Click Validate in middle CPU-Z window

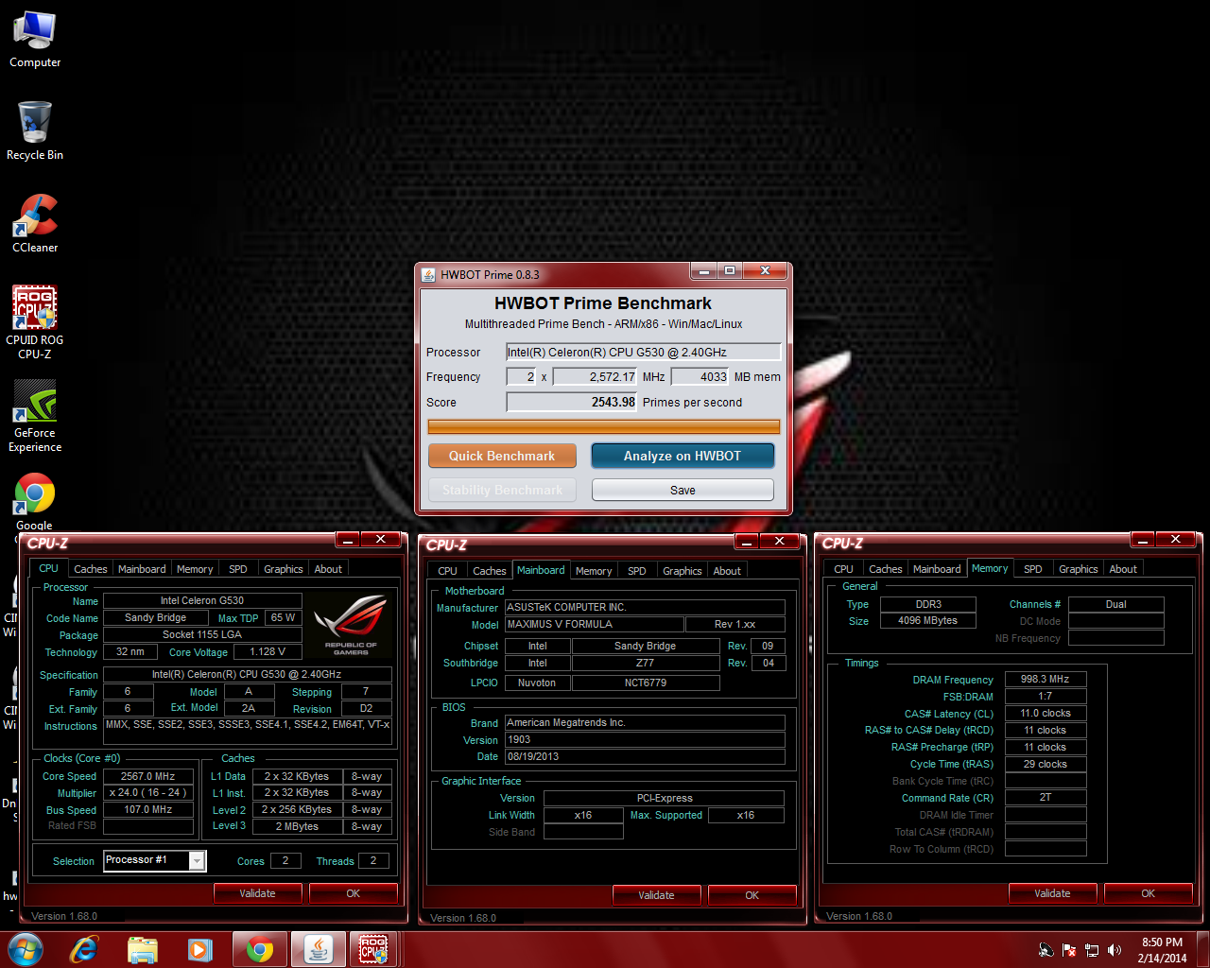pyautogui.click(x=656, y=895)
